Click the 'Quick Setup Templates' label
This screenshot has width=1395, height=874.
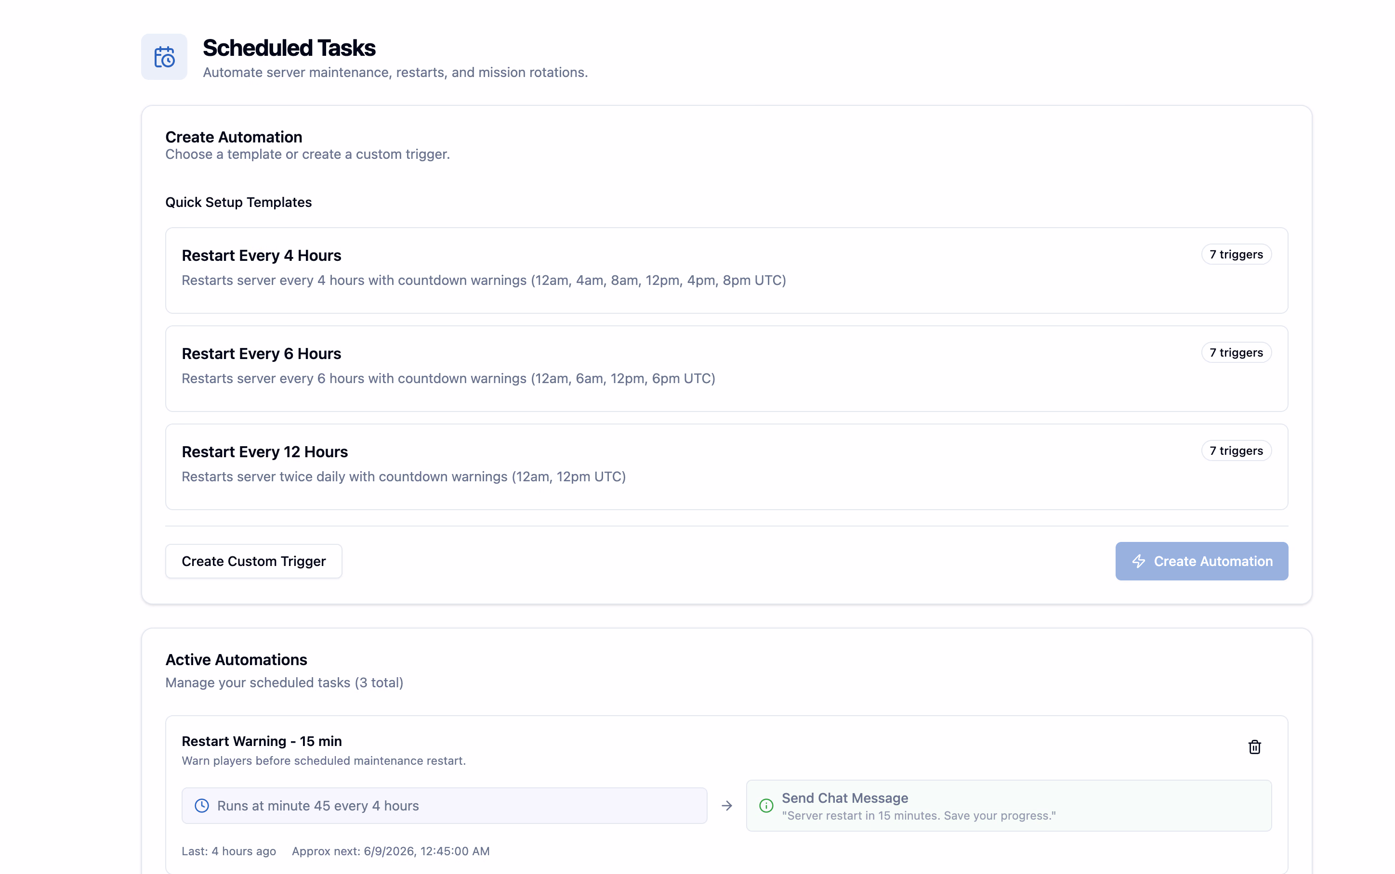coord(238,202)
